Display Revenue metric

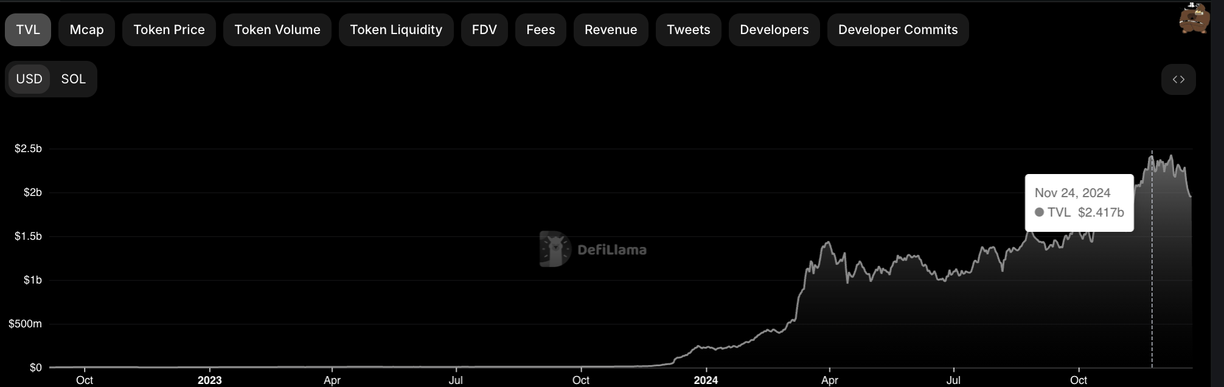tap(610, 30)
